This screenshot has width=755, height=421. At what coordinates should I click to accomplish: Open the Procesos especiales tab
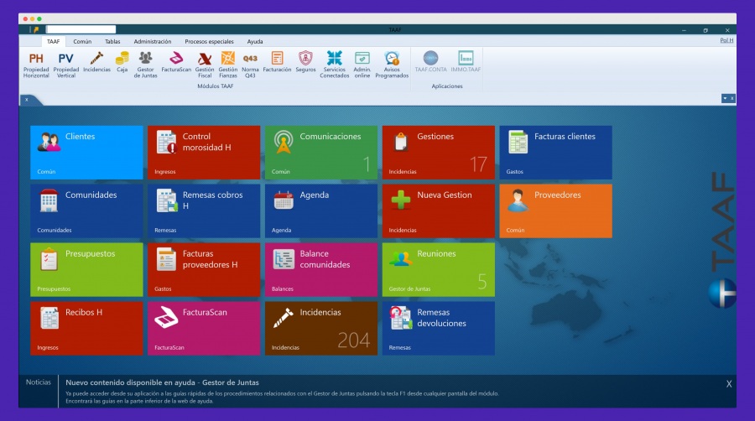click(210, 41)
